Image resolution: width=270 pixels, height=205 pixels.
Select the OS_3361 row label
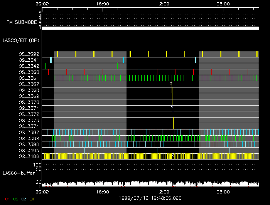point(29,78)
